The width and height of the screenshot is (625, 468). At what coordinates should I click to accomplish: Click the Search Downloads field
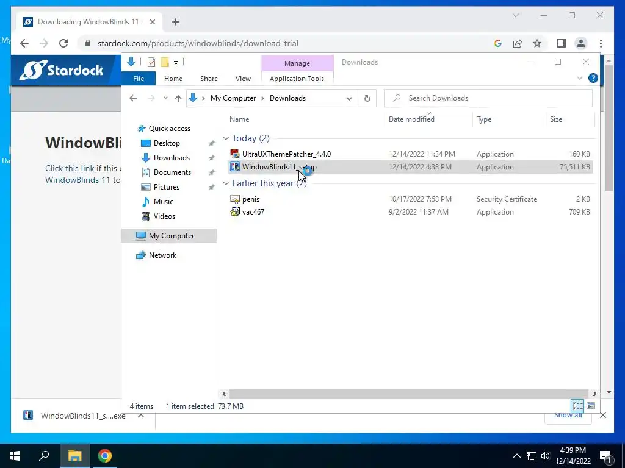488,98
